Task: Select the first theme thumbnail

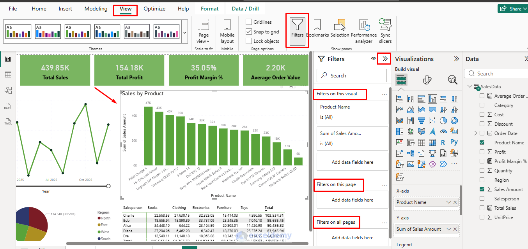Action: click(x=18, y=32)
